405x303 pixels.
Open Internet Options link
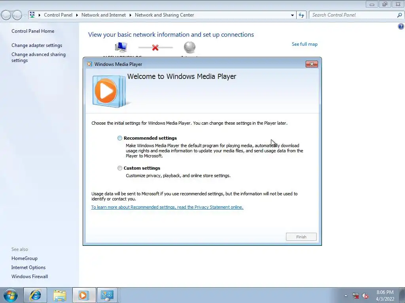[x=28, y=267]
